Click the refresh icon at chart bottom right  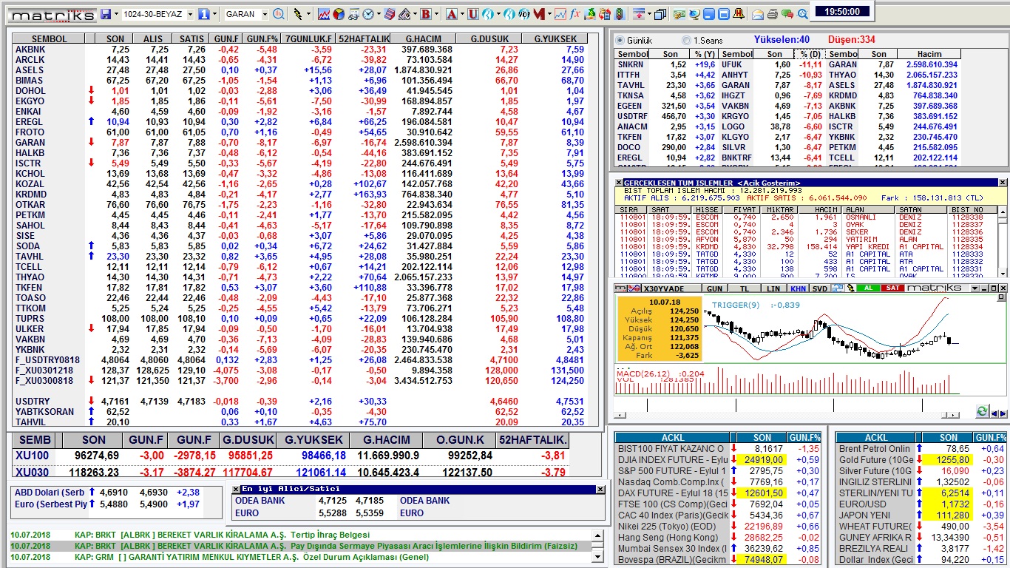tap(982, 411)
